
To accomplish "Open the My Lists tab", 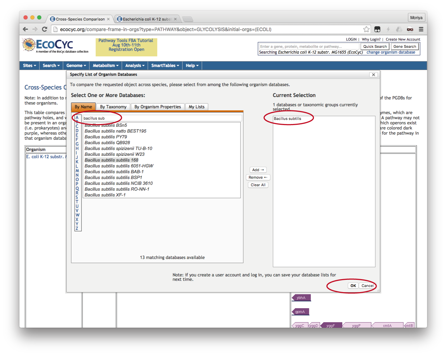I will pyautogui.click(x=197, y=107).
